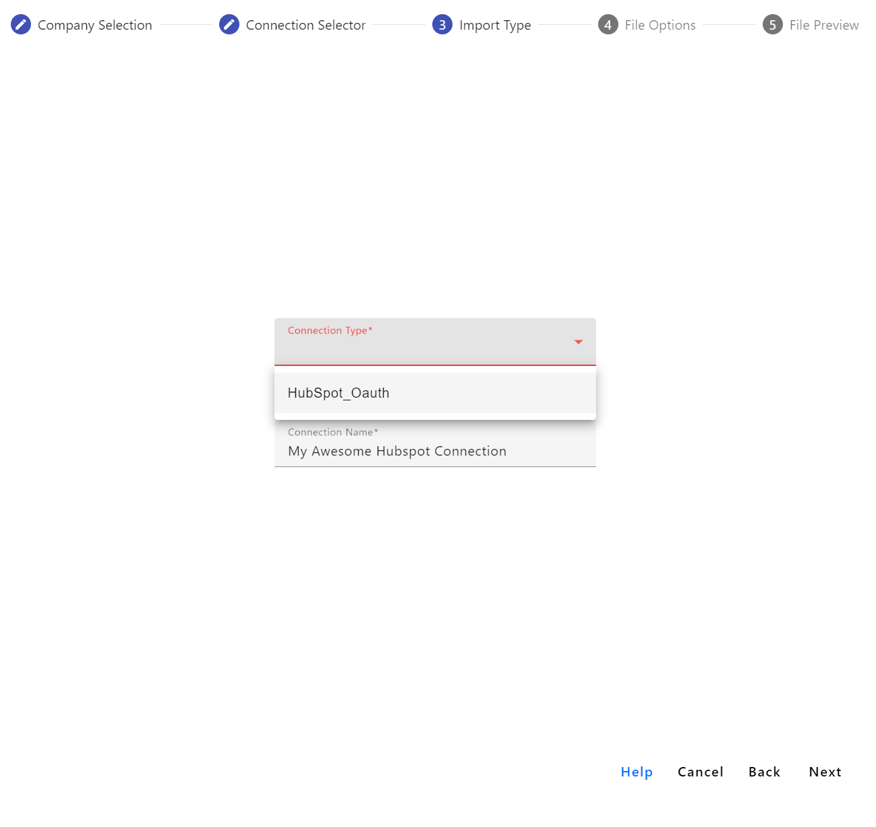
Task: Jump to the File Options step label
Action: (660, 25)
